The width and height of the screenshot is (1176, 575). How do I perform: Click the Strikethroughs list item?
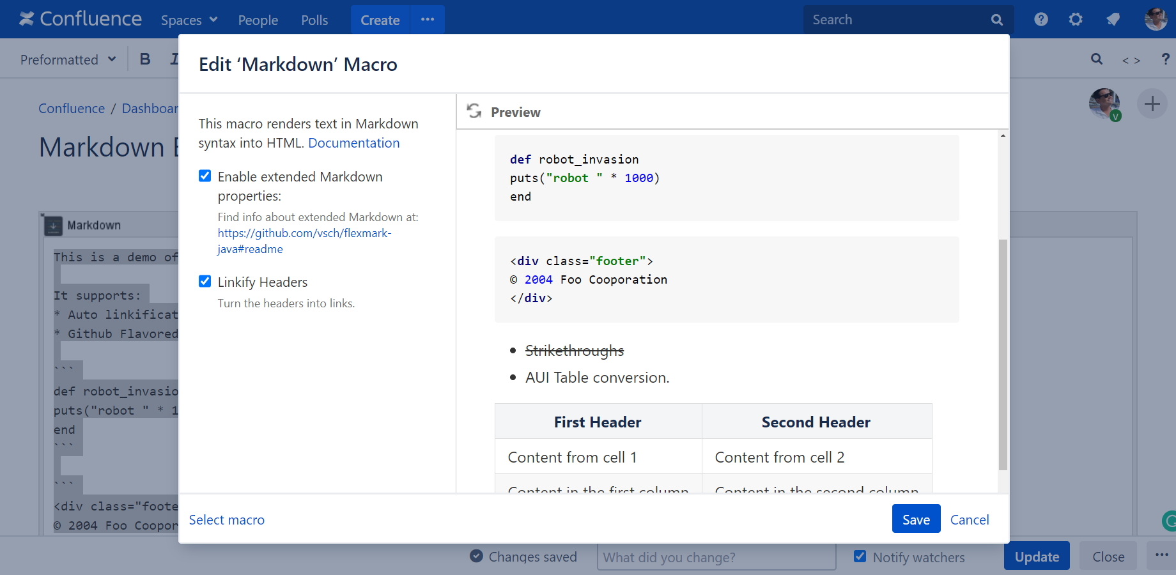(x=575, y=351)
